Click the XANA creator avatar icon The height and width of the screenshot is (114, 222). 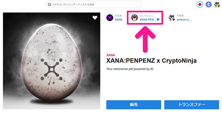110,18
